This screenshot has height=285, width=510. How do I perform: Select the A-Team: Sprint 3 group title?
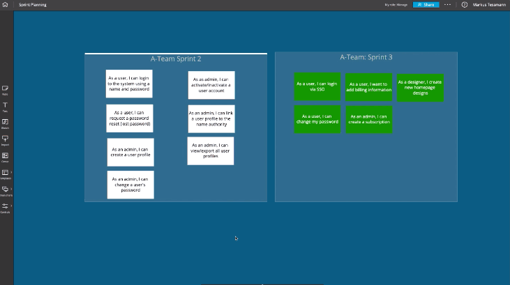[366, 57]
